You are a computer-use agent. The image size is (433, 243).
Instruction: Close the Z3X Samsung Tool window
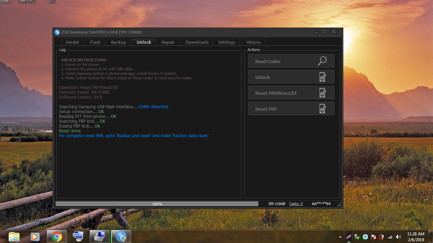point(334,32)
